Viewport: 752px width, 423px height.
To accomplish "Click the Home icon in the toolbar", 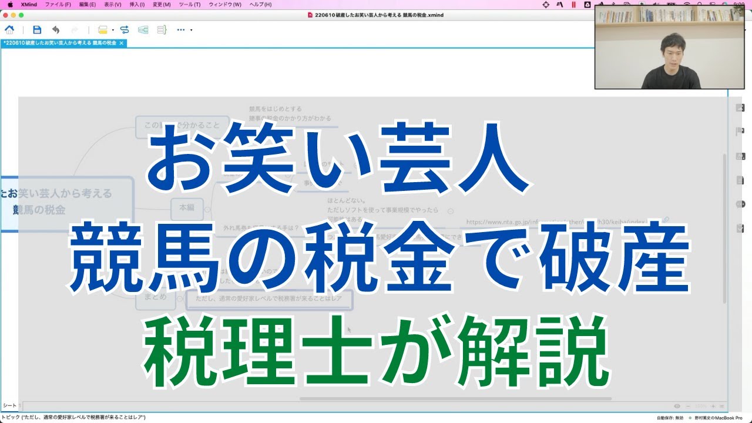I will click(9, 29).
